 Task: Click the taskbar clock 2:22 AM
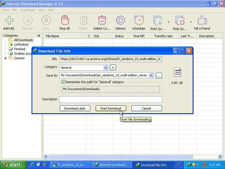pyautogui.click(x=215, y=165)
